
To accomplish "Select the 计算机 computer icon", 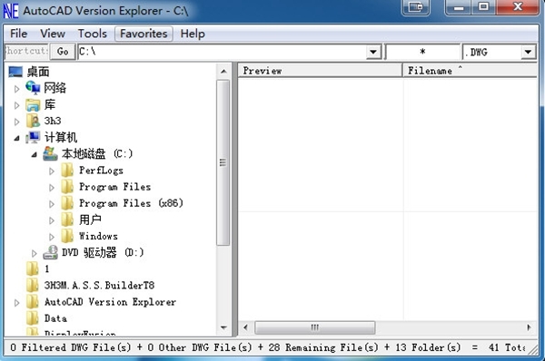I will (x=33, y=138).
